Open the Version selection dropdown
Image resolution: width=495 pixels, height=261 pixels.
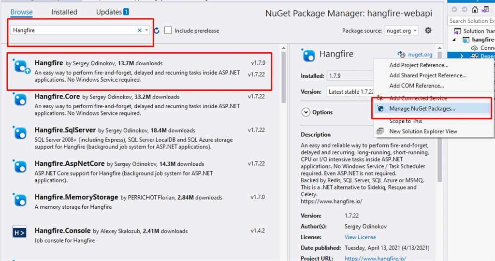(350, 91)
